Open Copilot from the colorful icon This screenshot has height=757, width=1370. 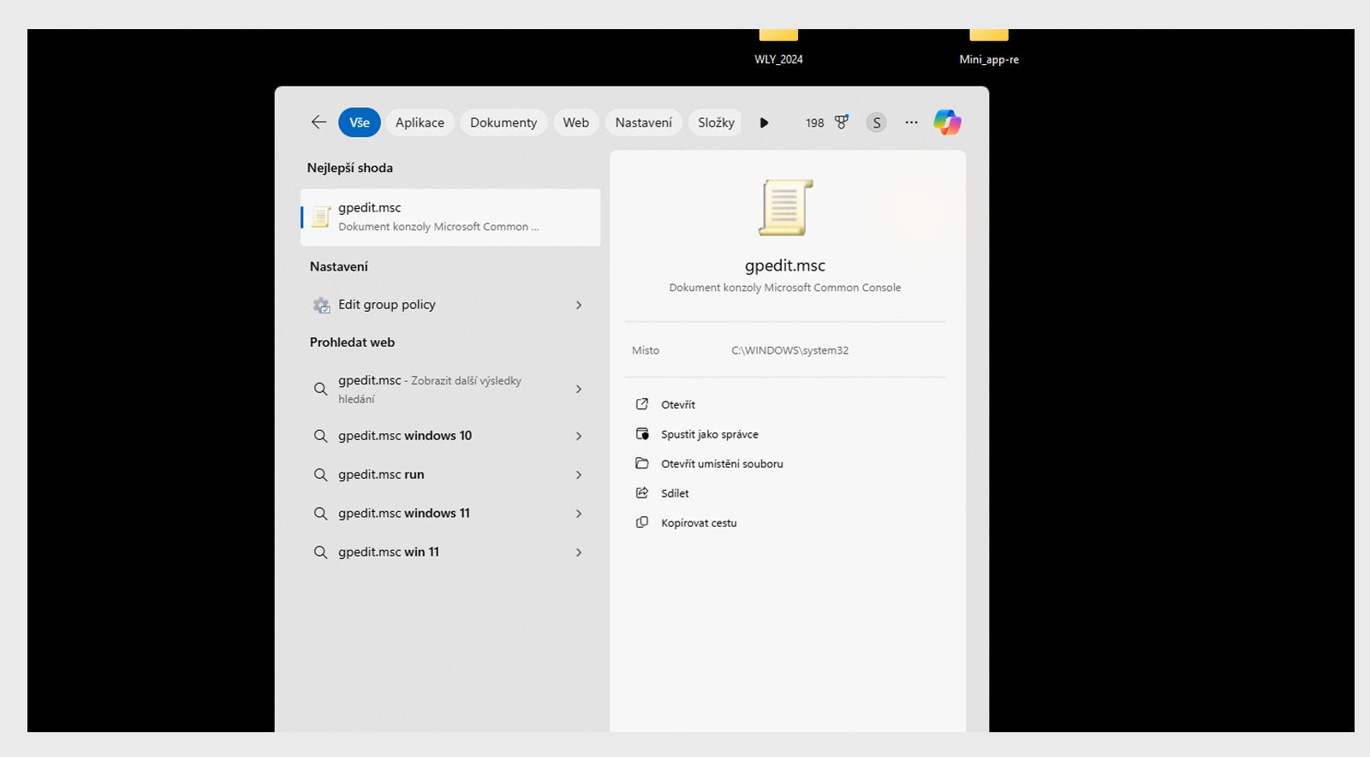(x=947, y=122)
